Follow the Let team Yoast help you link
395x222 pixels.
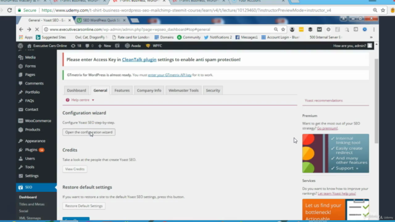point(336,194)
